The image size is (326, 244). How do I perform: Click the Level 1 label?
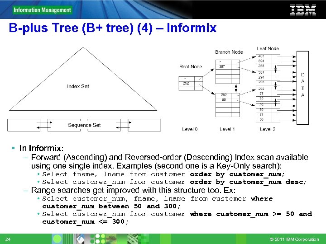pyautogui.click(x=227, y=129)
